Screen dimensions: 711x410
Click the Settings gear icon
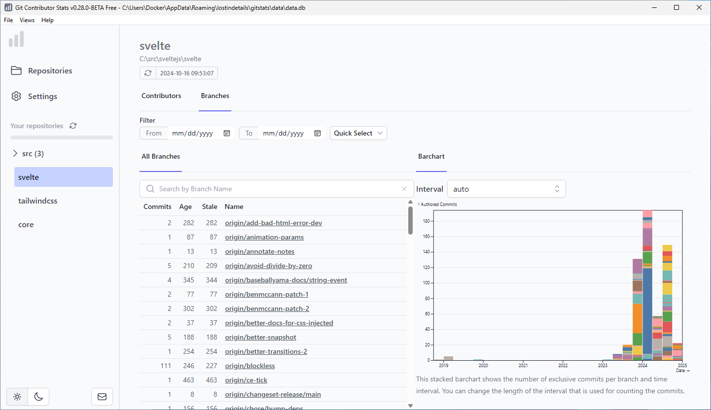point(16,96)
